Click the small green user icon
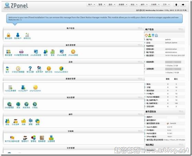This screenshot has height=156, width=192. (x=150, y=35)
